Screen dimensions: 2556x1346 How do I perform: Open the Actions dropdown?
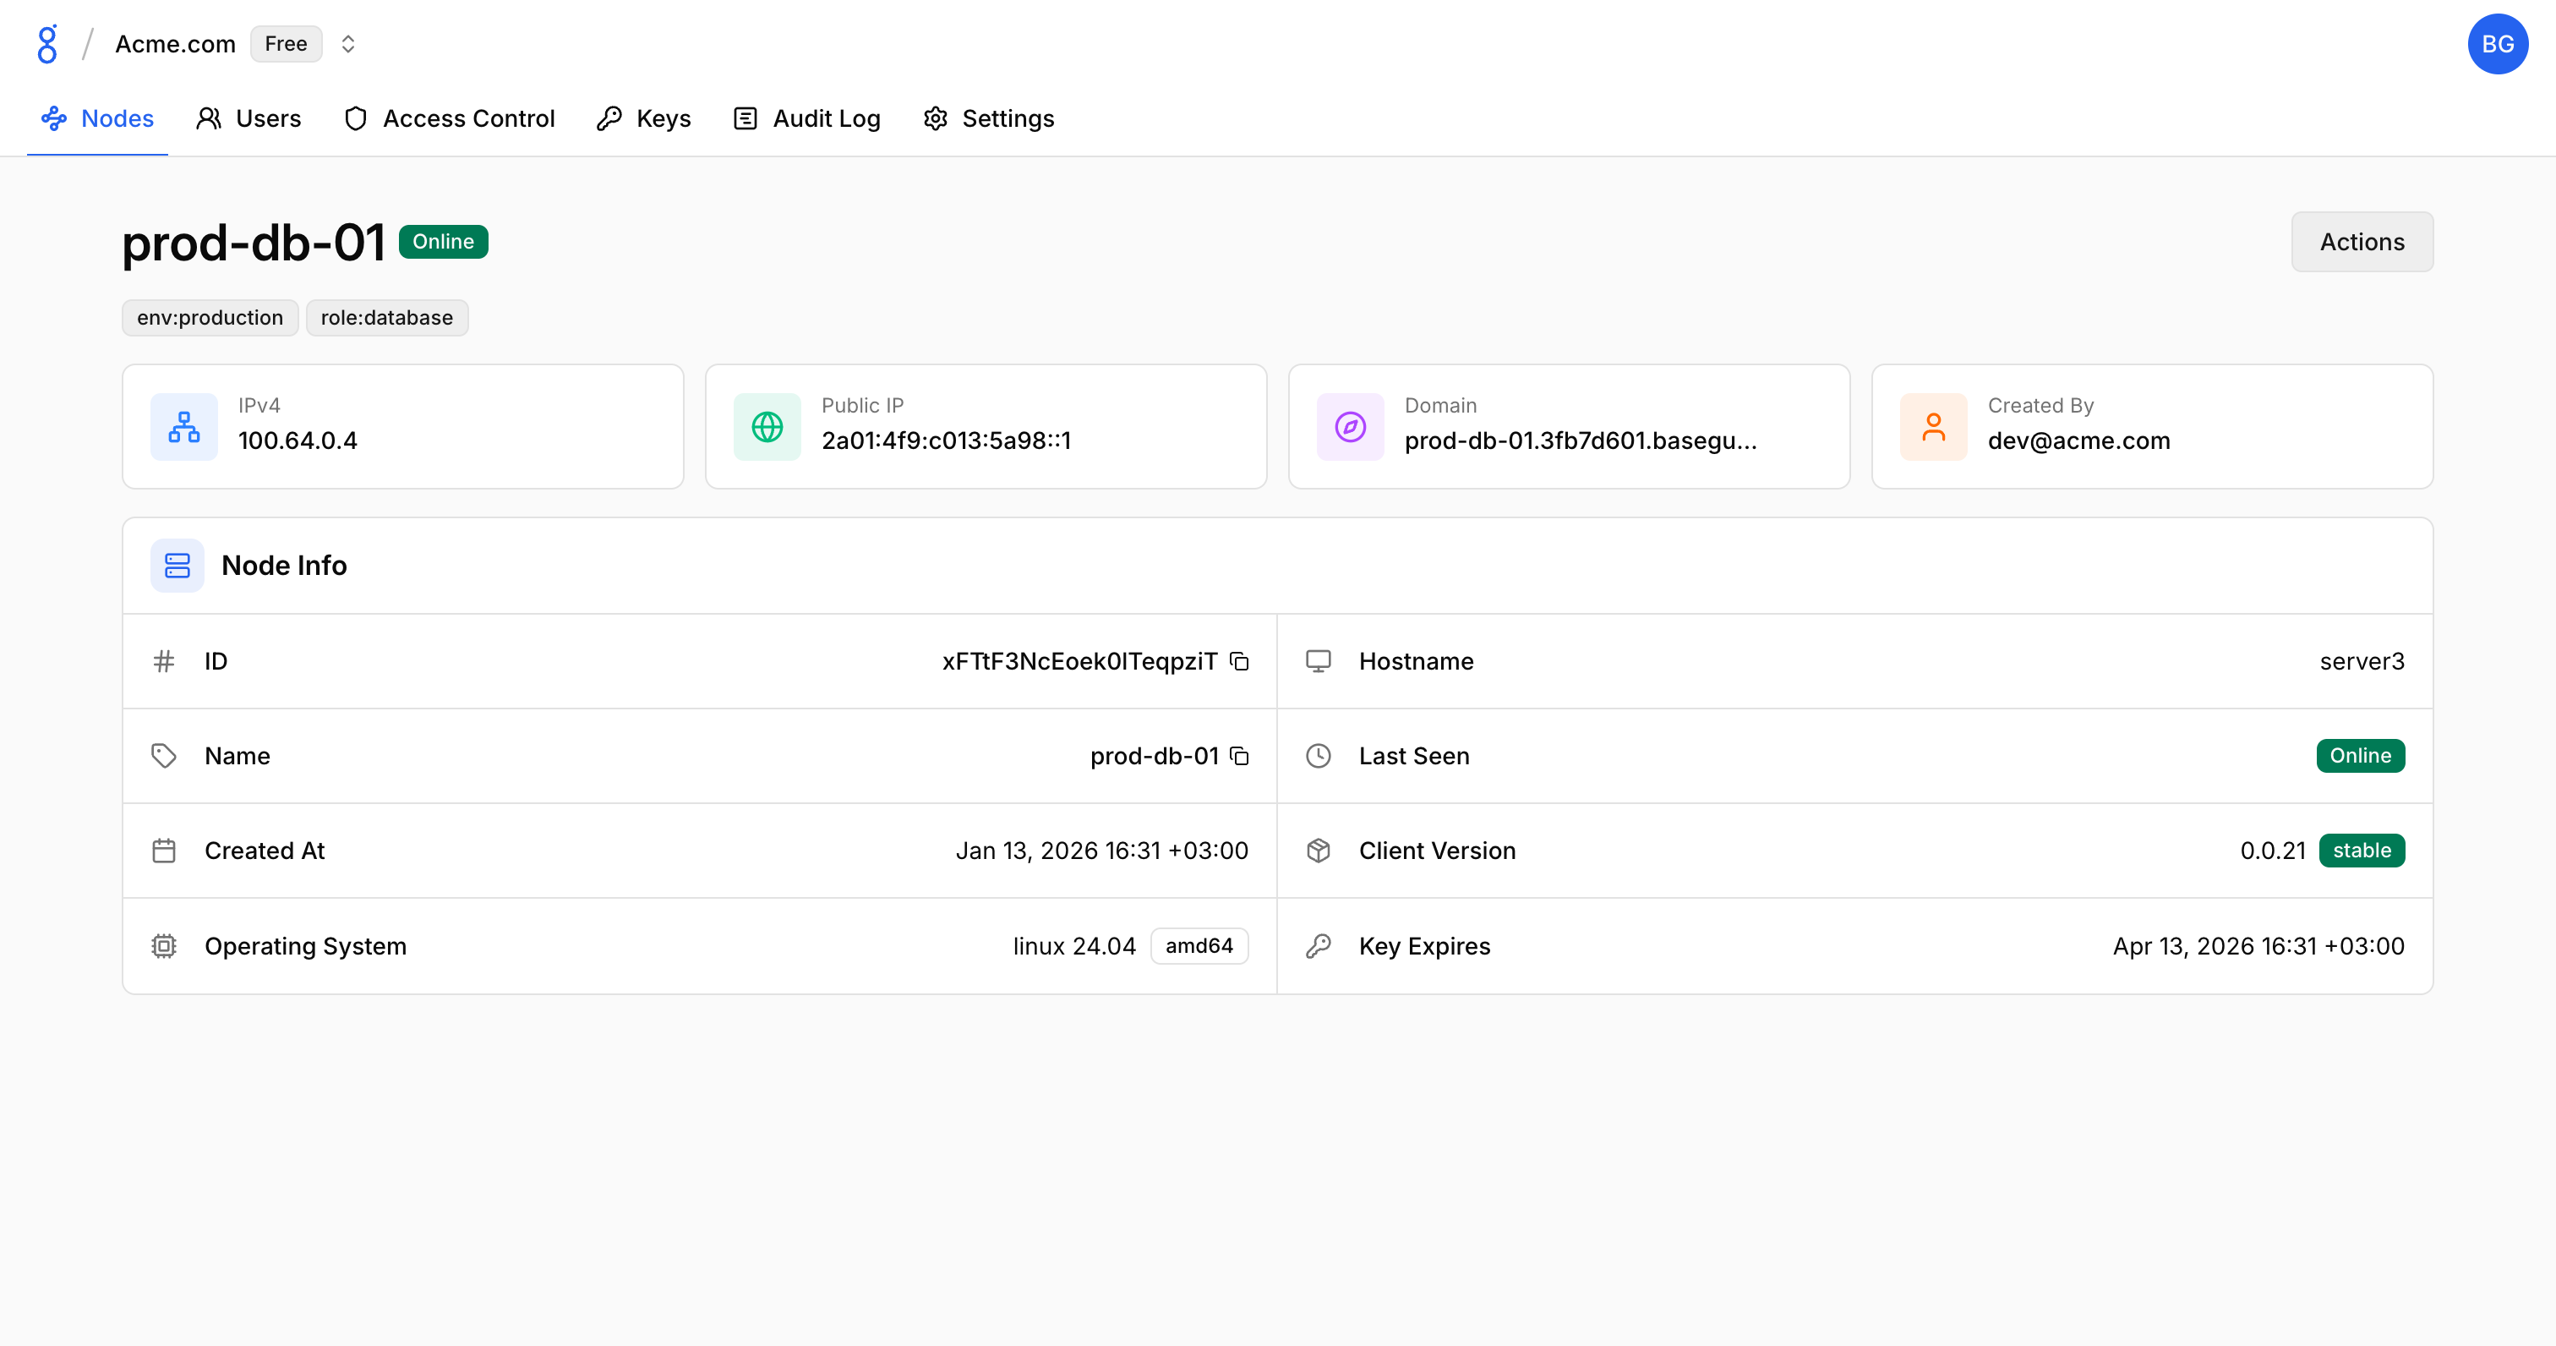tap(2362, 241)
